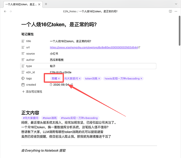Image resolution: width=181 pixels, height=158 pixels.
Task: Click the type field value 帖子
Action: 53,66
